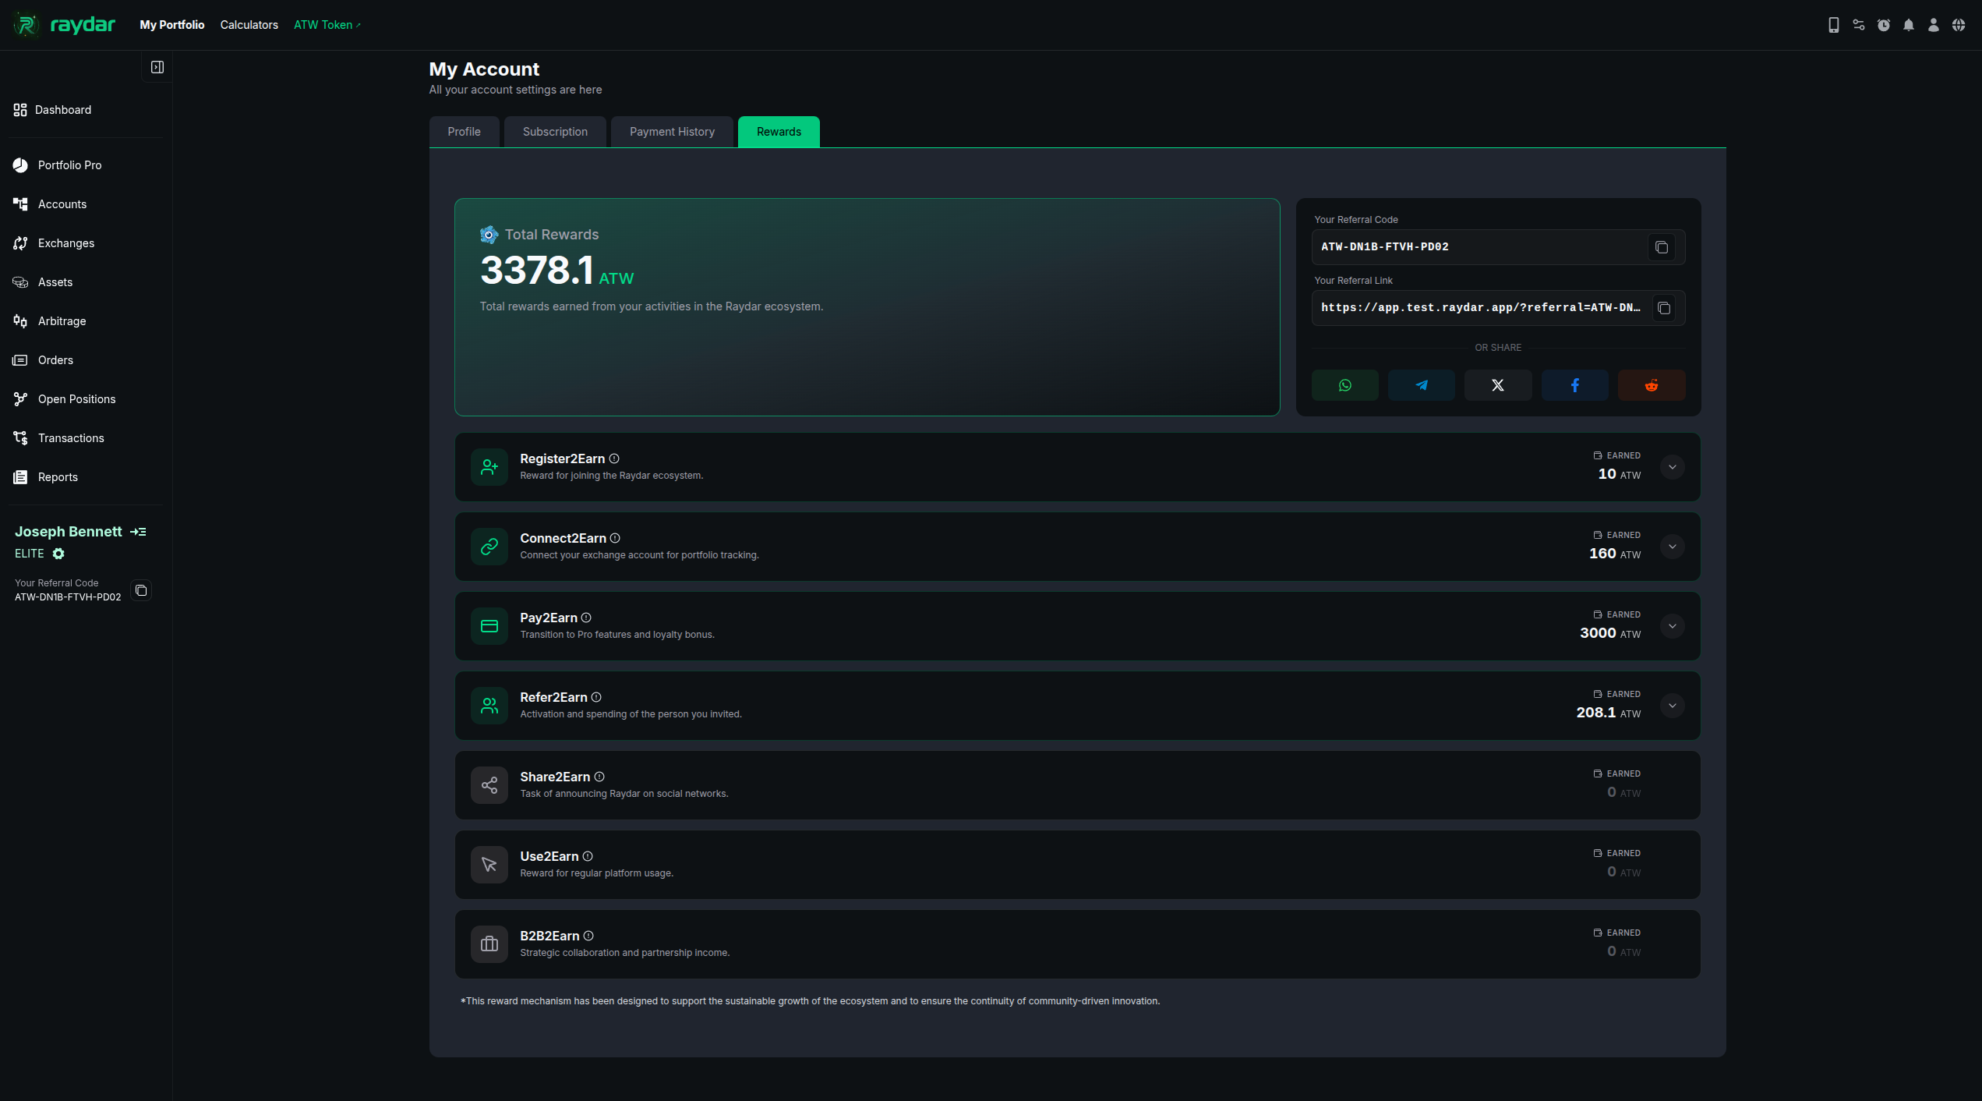1982x1101 pixels.
Task: Switch to the Payment History tab
Action: tap(671, 131)
